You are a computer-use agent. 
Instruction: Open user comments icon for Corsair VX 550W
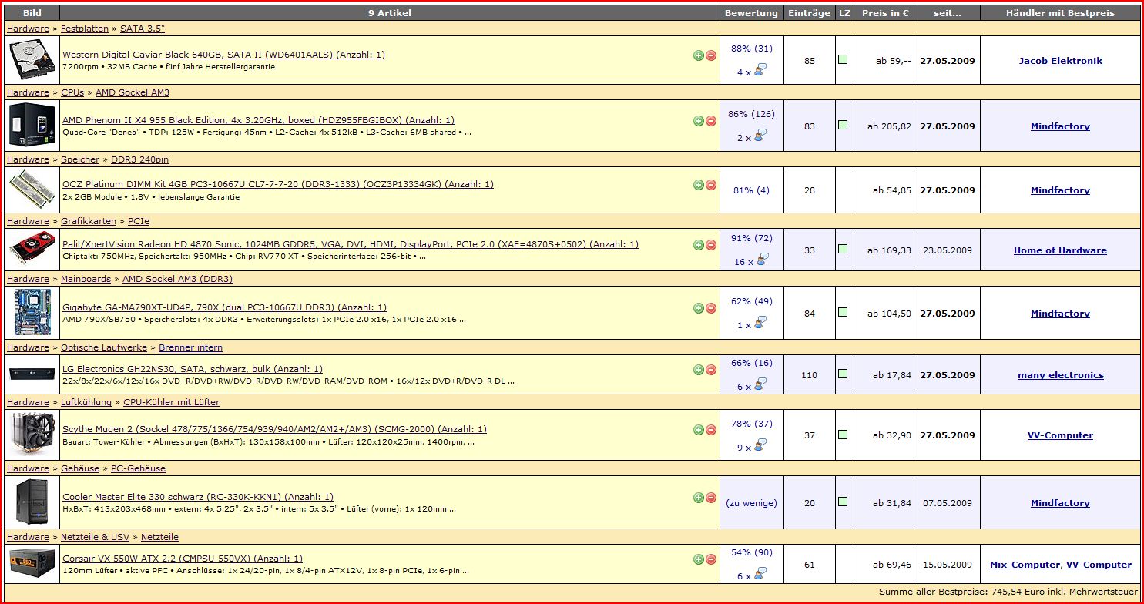760,574
